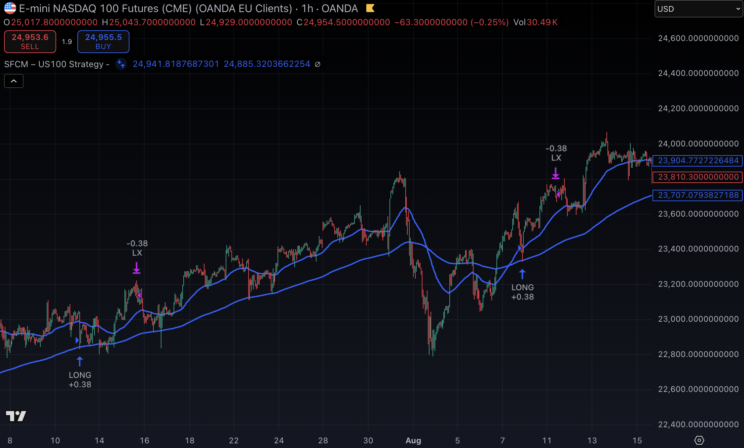Click the blue strategy signals icon beside SFCM values
Viewport: 744px width, 448px height.
121,64
